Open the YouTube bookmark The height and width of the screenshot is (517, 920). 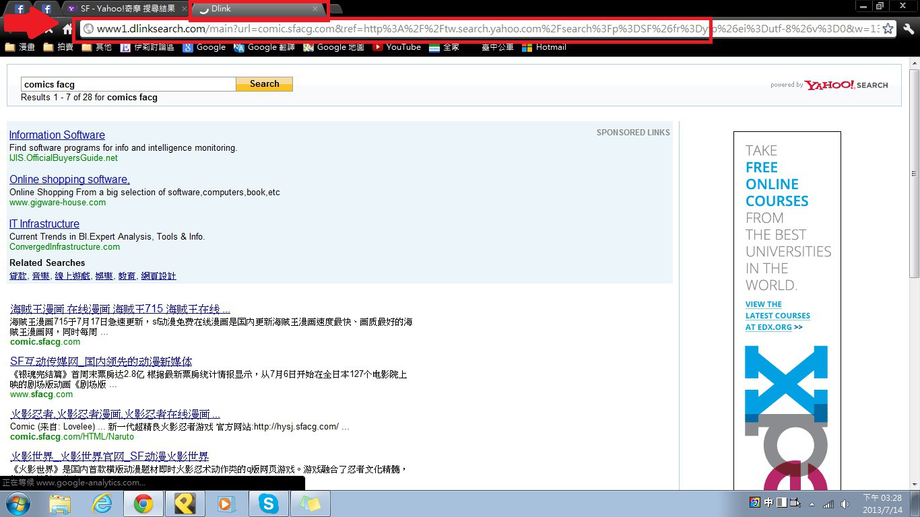[397, 47]
